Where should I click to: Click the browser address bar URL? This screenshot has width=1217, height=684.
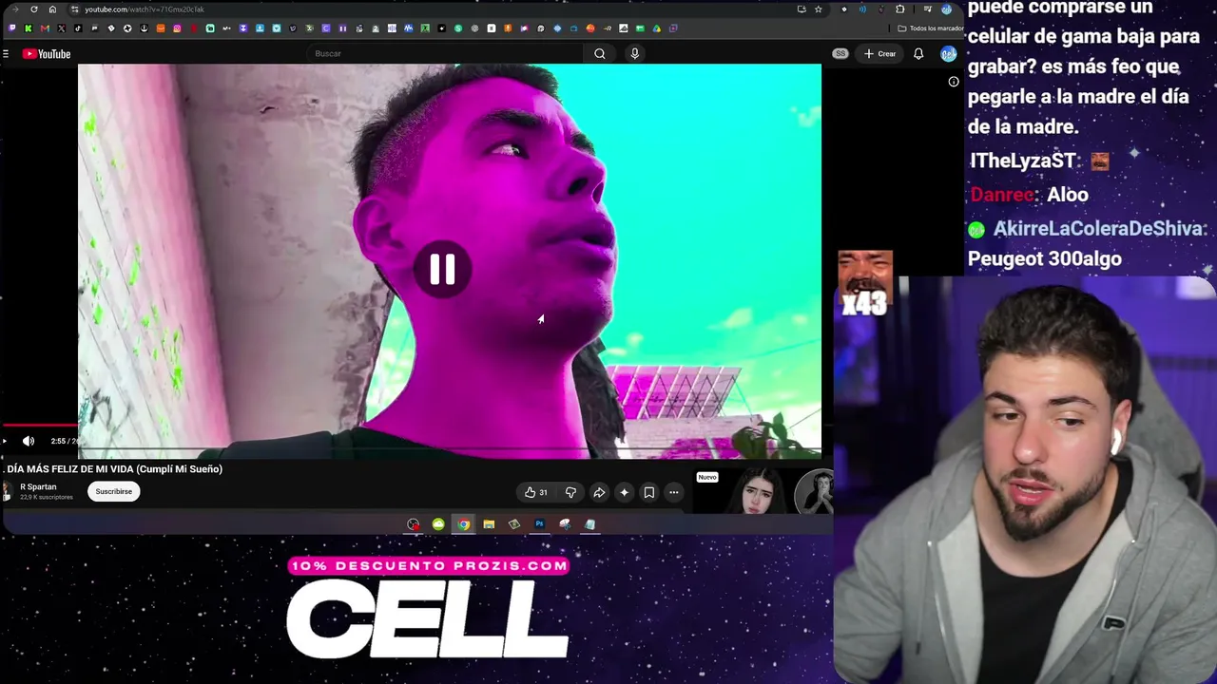point(145,9)
